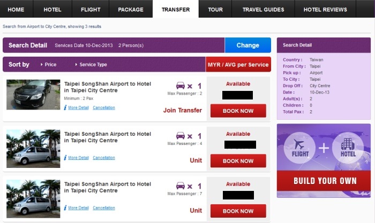Click the info icon beside first More Detail

click(65, 107)
